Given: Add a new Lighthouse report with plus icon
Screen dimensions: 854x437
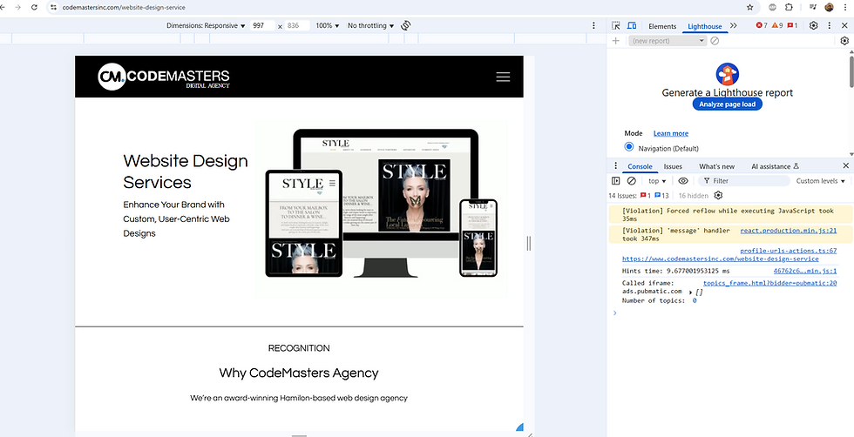Looking at the screenshot, I should point(616,41).
